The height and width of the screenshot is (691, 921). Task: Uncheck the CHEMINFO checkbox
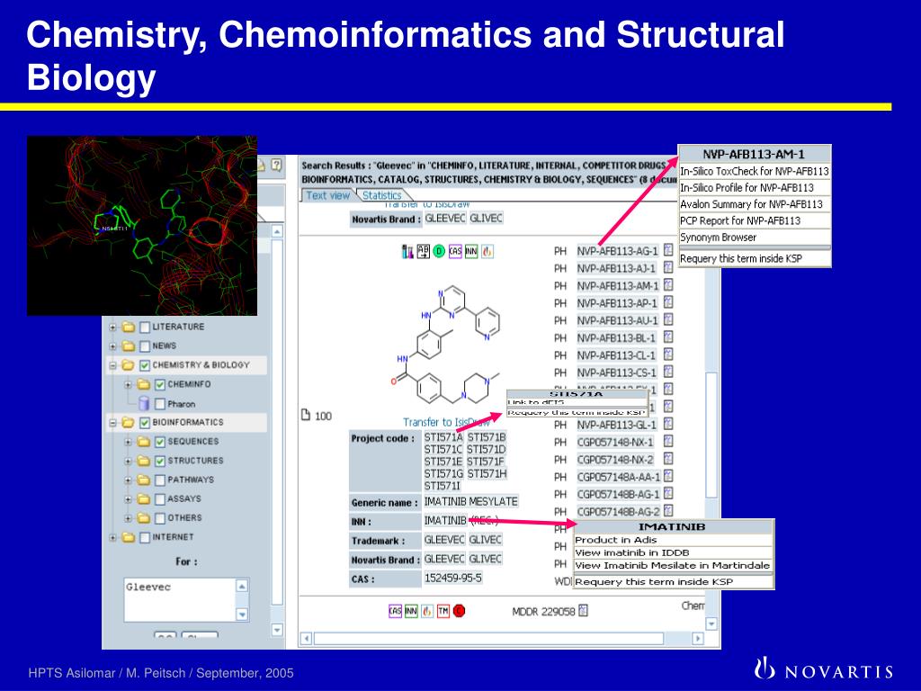coord(160,384)
